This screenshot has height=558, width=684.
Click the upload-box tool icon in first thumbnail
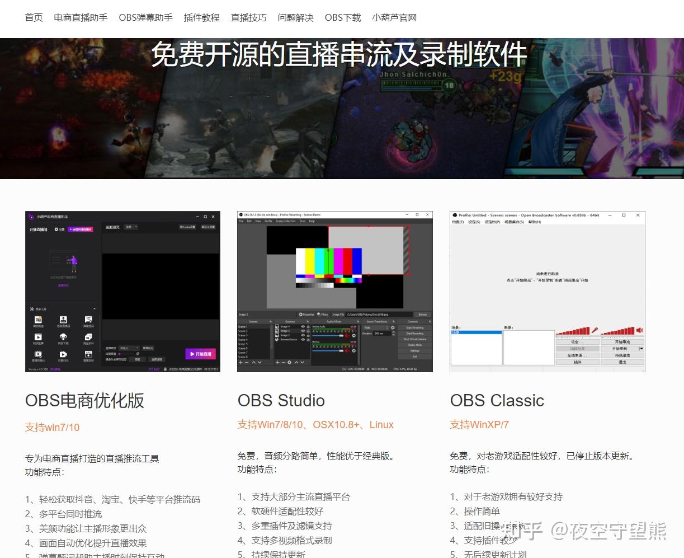(63, 320)
